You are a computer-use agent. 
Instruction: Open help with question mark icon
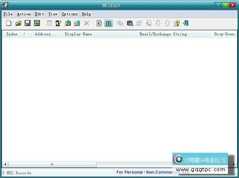click(176, 23)
